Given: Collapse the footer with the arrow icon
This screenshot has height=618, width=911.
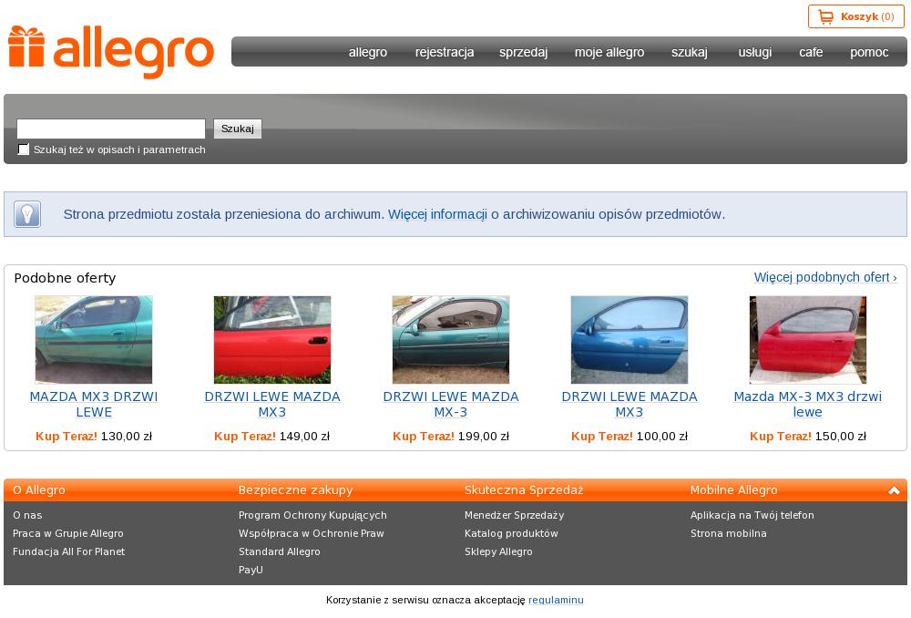Looking at the screenshot, I should 894,490.
